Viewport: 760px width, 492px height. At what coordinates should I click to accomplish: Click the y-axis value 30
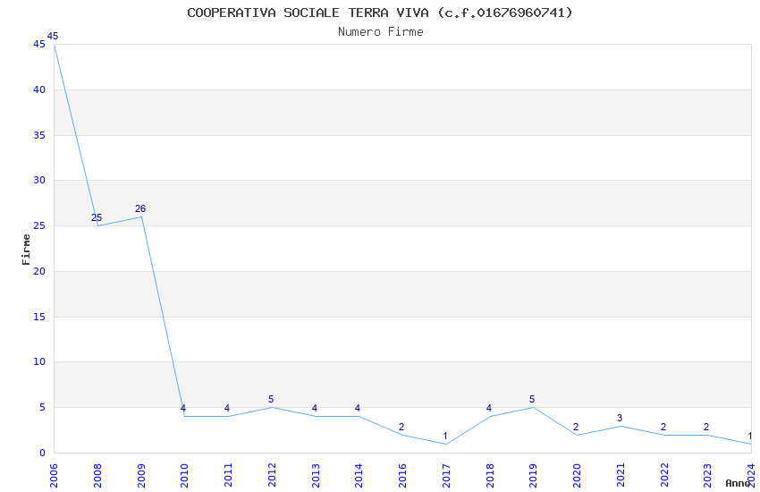coord(39,180)
